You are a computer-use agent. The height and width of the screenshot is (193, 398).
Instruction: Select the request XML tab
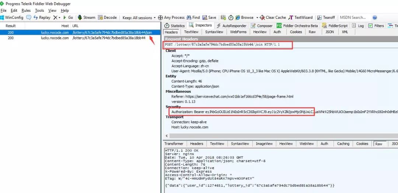click(345, 32)
